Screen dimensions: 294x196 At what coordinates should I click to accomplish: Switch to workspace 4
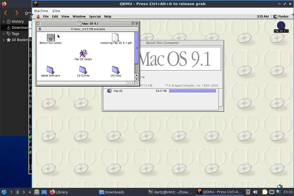tap(30, 192)
